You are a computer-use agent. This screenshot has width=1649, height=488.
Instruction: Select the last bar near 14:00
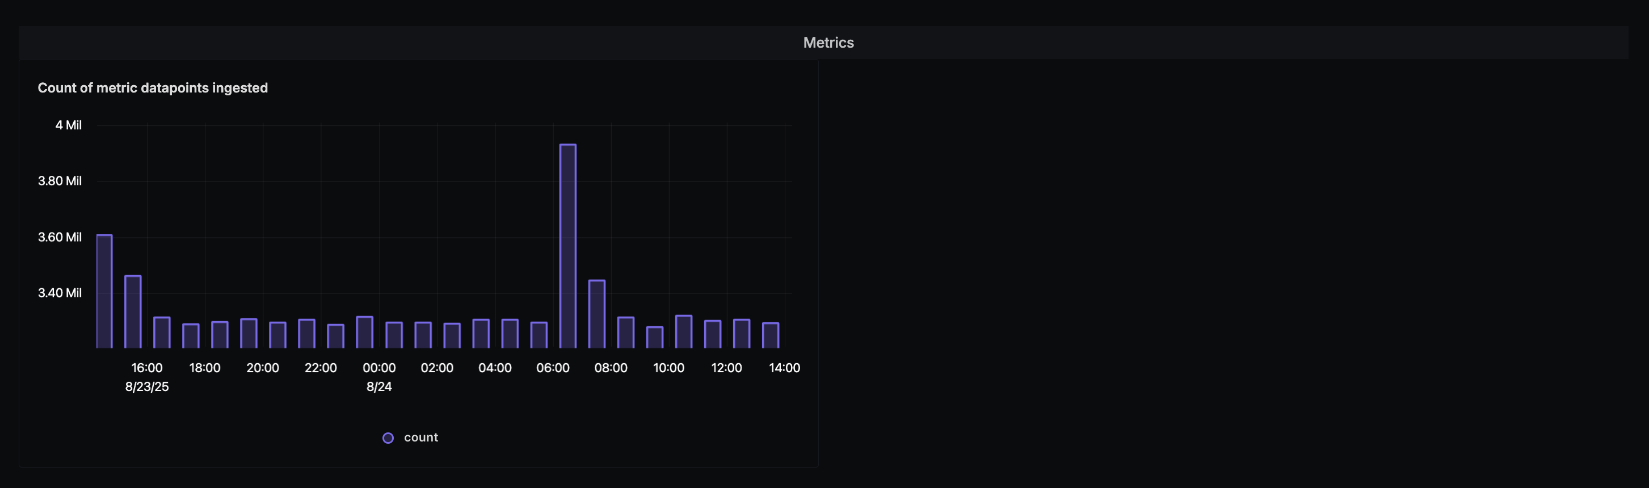pos(771,335)
